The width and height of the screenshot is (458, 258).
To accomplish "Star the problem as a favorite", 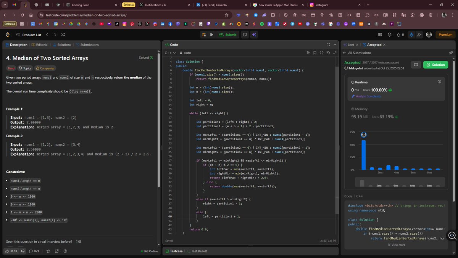I will [x=48, y=251].
